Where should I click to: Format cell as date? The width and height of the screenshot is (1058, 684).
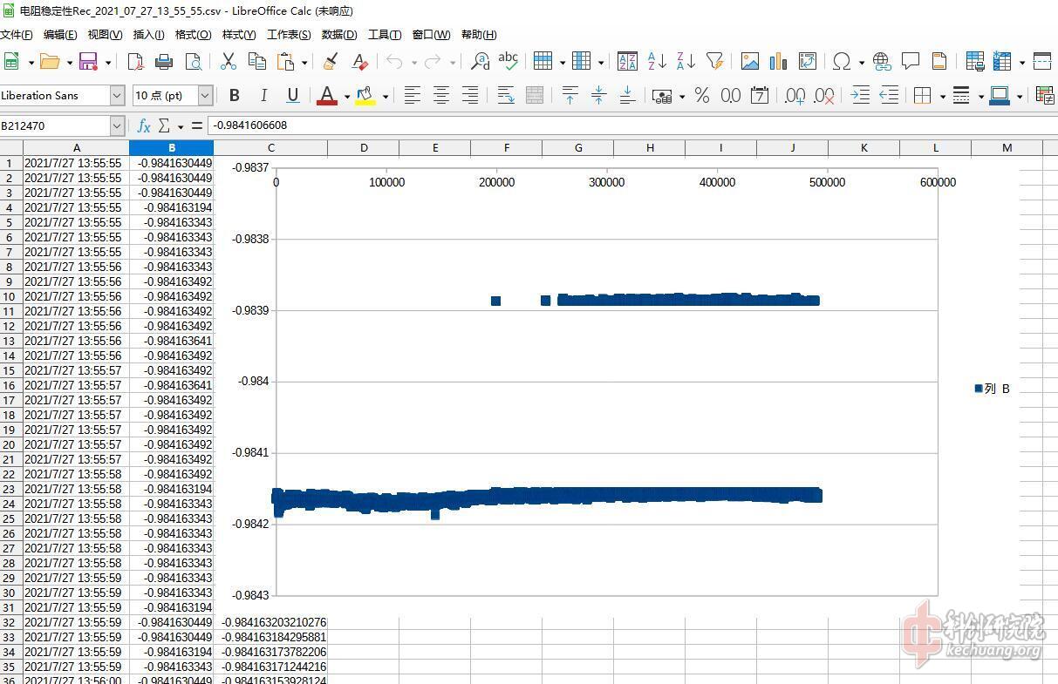[760, 96]
